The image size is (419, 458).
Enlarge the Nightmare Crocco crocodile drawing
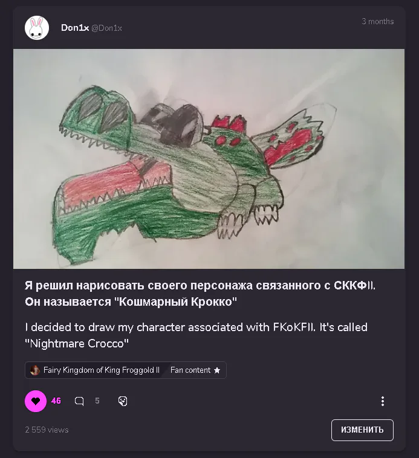[209, 158]
